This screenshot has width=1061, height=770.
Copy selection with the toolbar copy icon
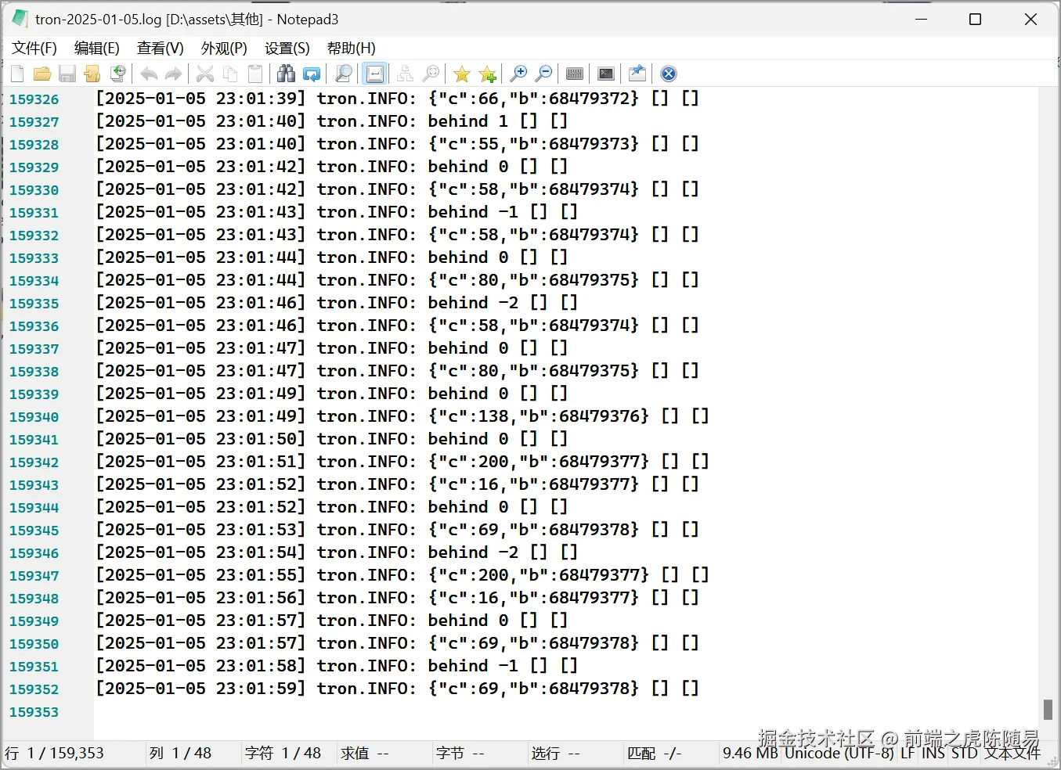point(230,74)
